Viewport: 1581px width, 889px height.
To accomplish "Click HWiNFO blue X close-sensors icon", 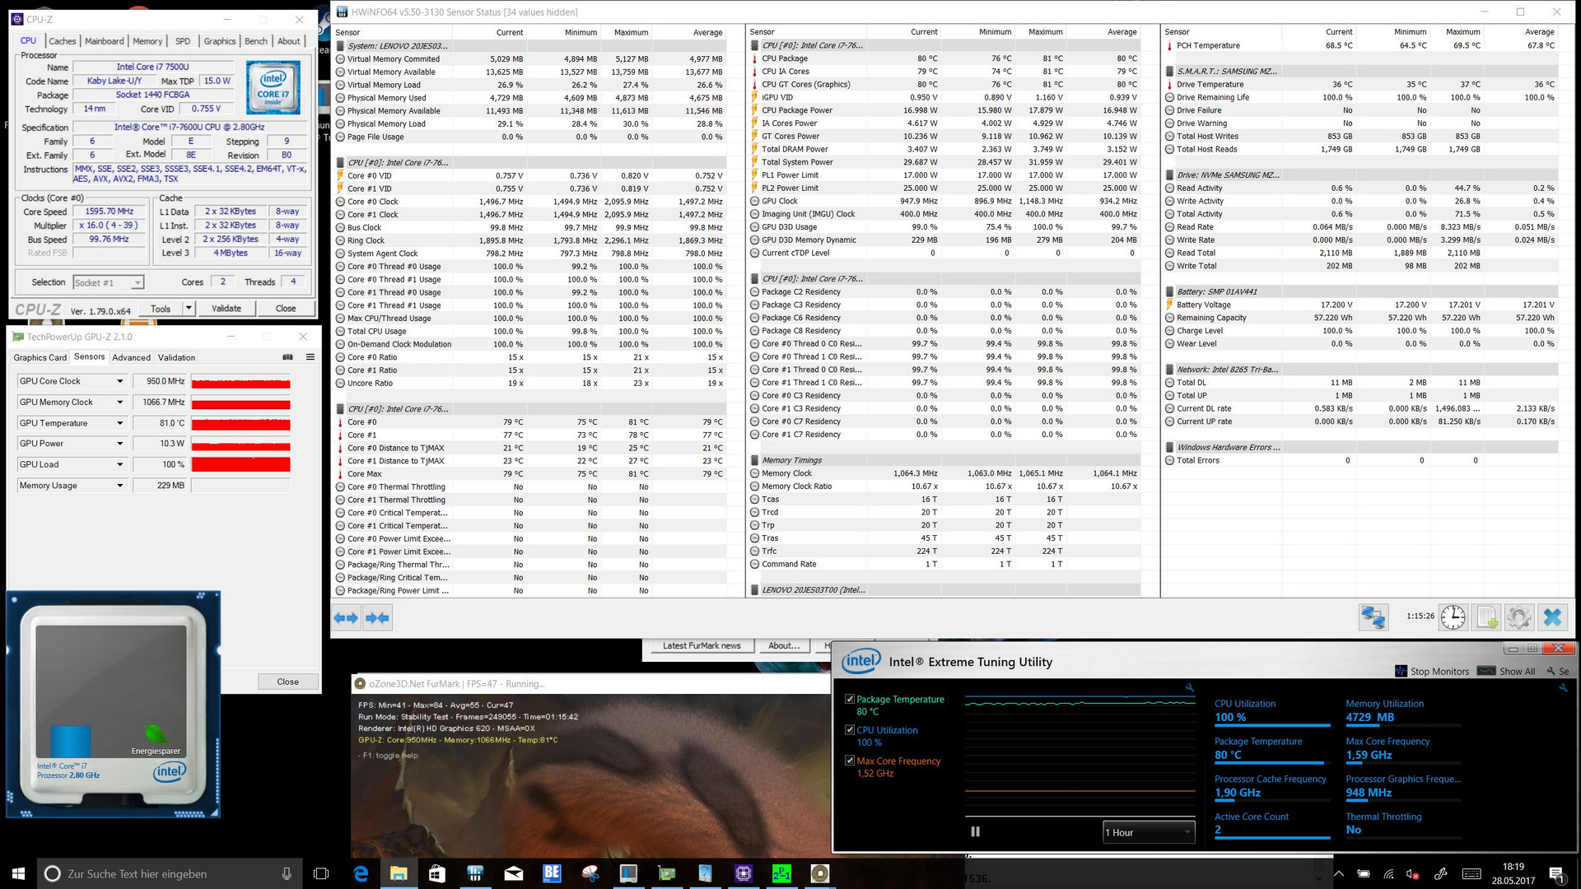I will 1553,617.
